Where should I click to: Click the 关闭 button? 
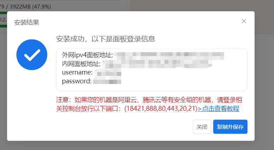(x=202, y=127)
